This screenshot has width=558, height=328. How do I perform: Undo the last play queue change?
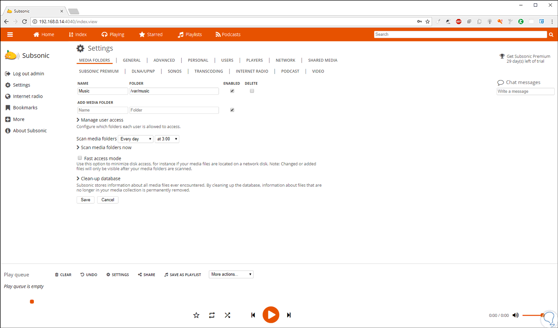tap(89, 275)
